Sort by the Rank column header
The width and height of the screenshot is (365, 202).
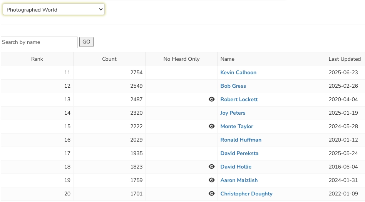point(37,59)
